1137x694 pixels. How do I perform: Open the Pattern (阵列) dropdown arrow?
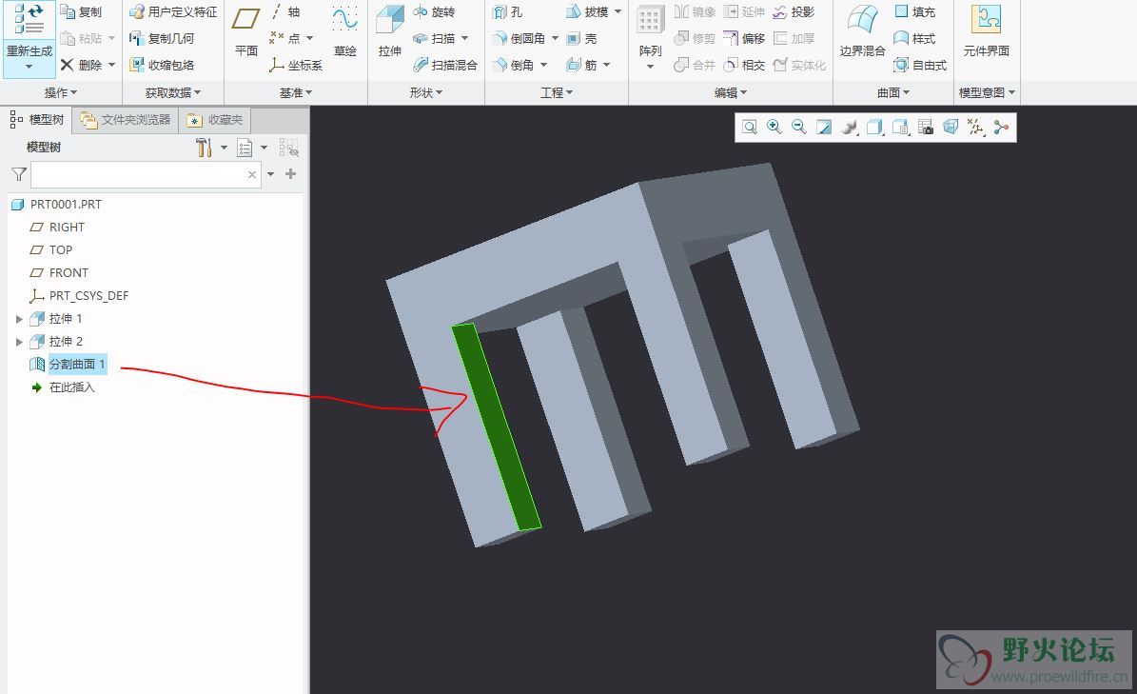(650, 67)
